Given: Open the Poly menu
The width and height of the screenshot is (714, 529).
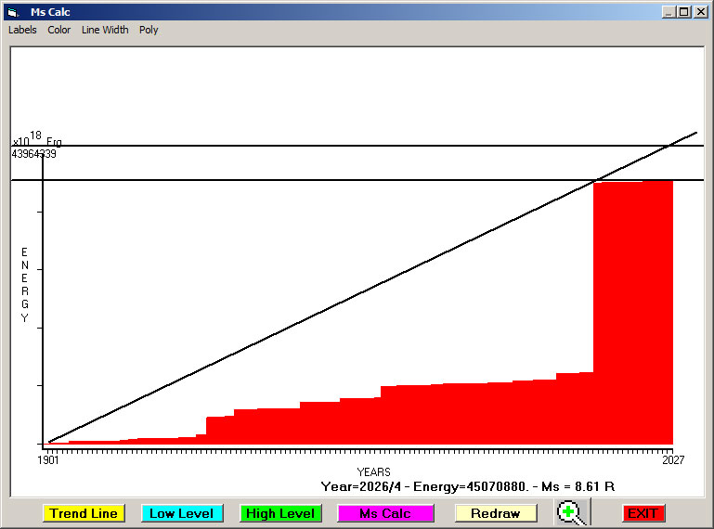Looking at the screenshot, I should click(149, 30).
